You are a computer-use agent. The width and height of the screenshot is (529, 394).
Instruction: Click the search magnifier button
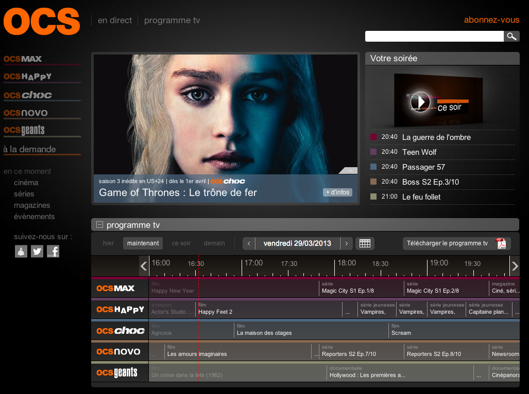coord(511,36)
